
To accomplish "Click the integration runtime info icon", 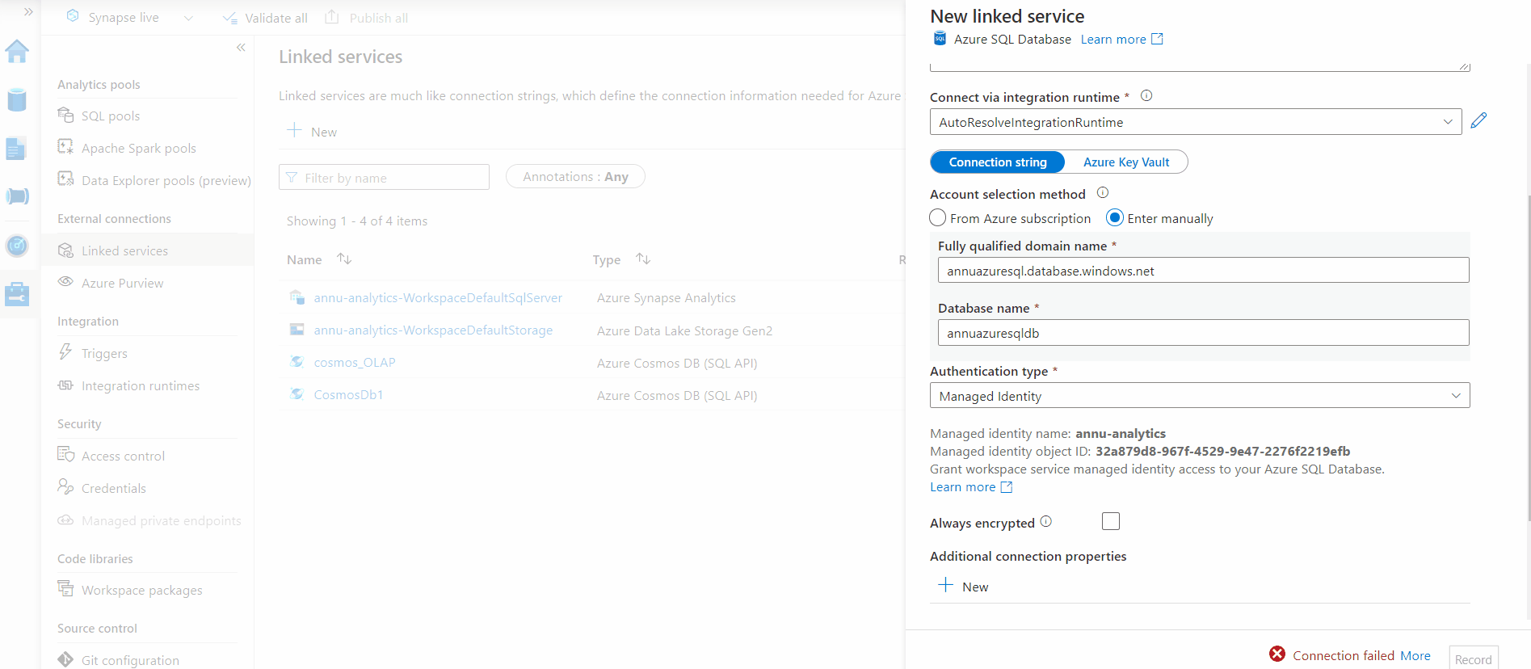I will click(x=1146, y=96).
